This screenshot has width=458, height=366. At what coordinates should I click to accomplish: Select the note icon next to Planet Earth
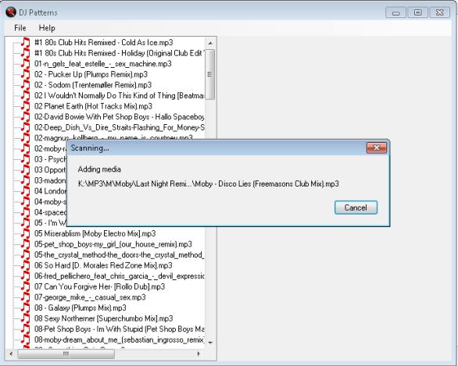26,106
